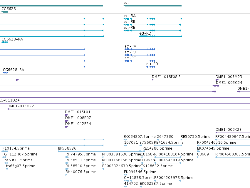Click the RP004545019.5prime EST label
The height and width of the screenshot is (188, 250).
174,160
